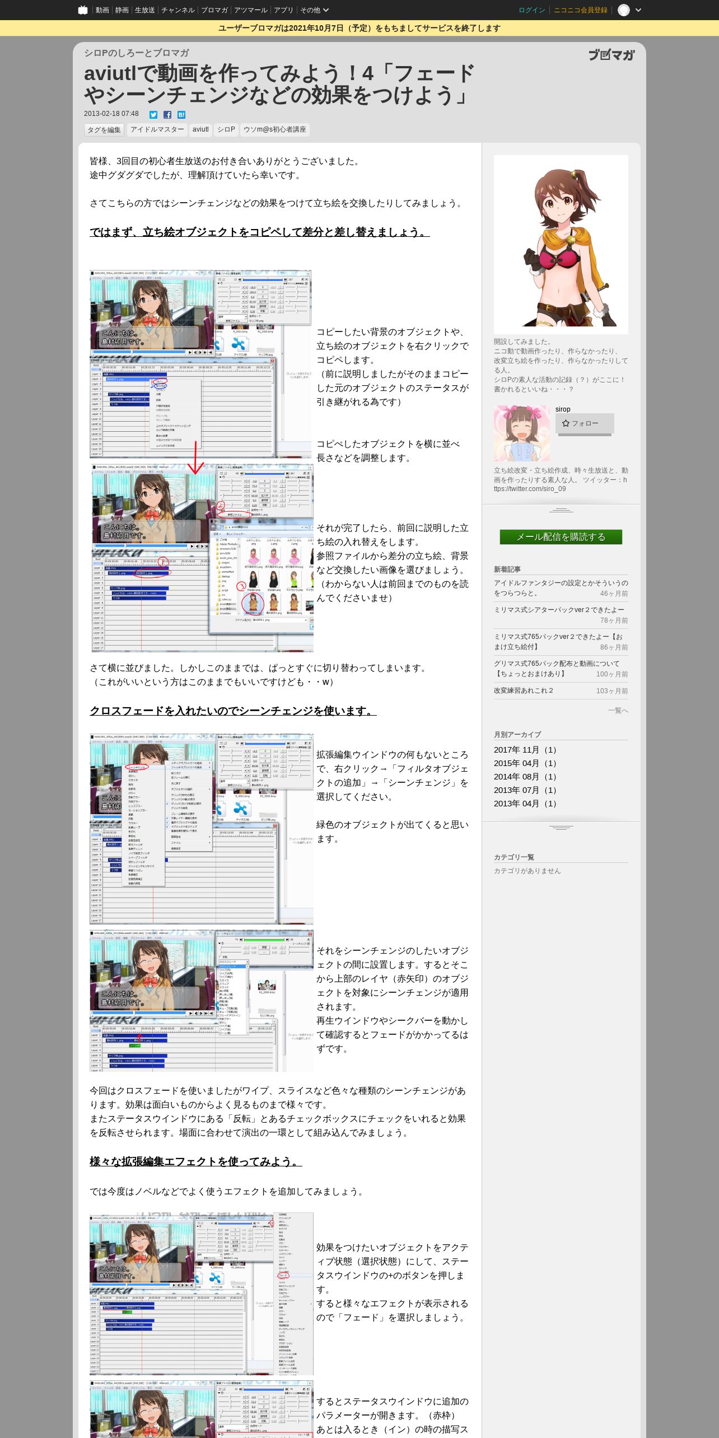Click sirop's author avatar image
This screenshot has width=719, height=1438.
click(x=522, y=433)
